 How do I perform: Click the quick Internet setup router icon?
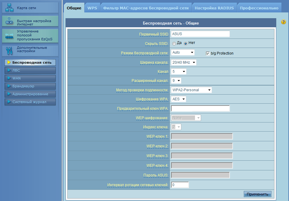(x=9, y=22)
